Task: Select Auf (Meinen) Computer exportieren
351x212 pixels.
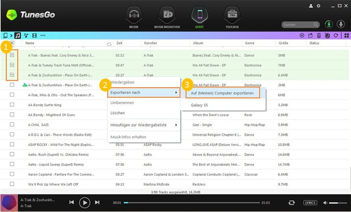Action: pos(223,93)
